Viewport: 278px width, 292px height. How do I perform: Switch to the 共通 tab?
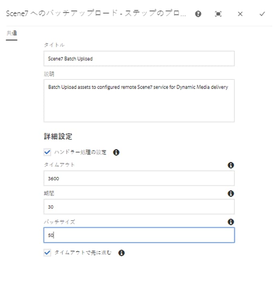pos(12,33)
